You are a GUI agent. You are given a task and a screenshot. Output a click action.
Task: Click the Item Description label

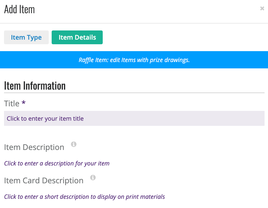(x=34, y=147)
